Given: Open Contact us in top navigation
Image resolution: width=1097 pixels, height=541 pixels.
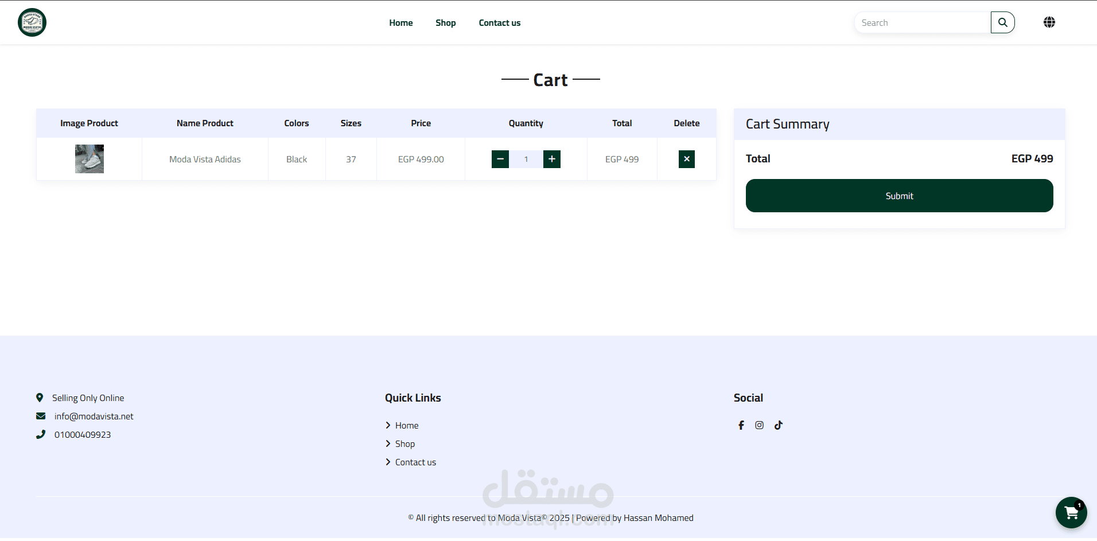Looking at the screenshot, I should 500,23.
